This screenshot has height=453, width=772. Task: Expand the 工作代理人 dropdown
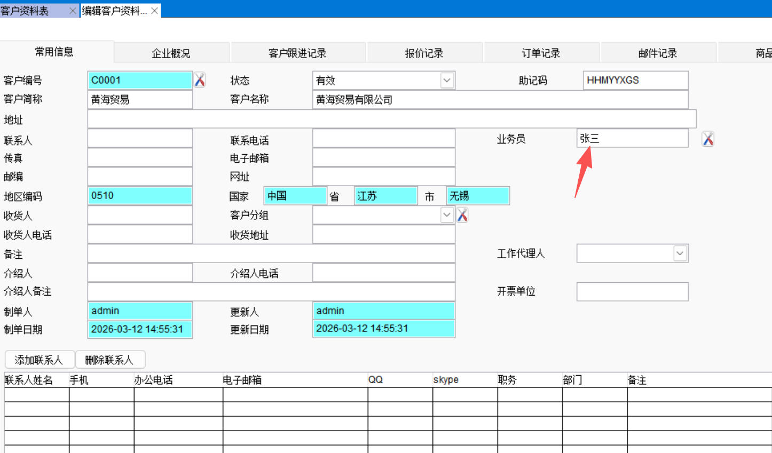(680, 253)
